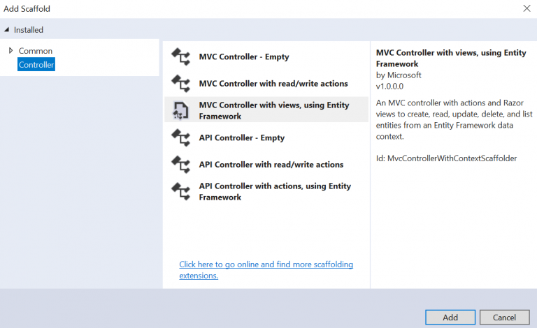Click the MVC Controller - Empty icon

point(181,57)
